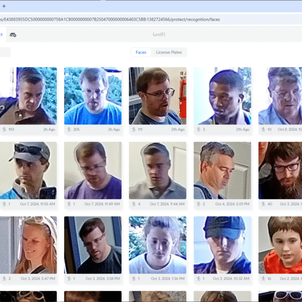Click the detection count 205
This screenshot has width=302, height=302.
click(x=76, y=130)
